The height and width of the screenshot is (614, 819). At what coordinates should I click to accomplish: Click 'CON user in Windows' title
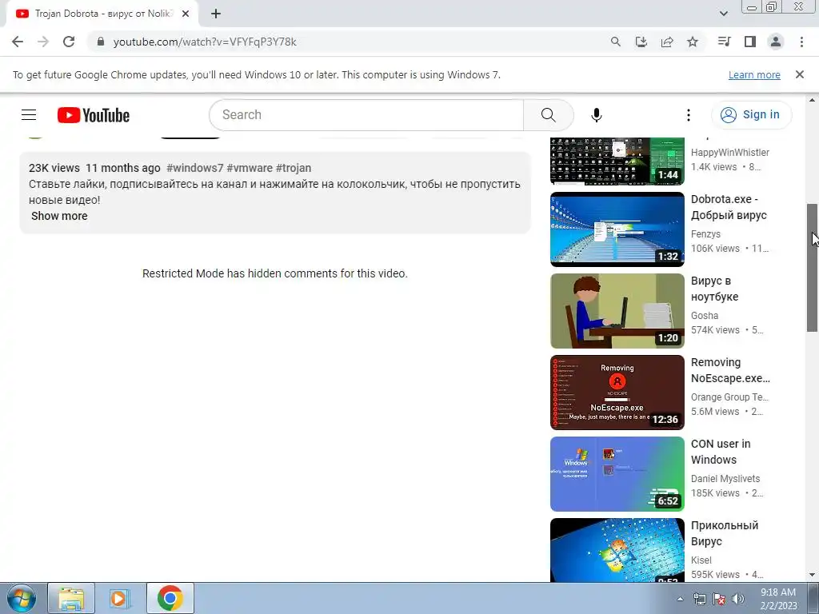[x=721, y=452]
